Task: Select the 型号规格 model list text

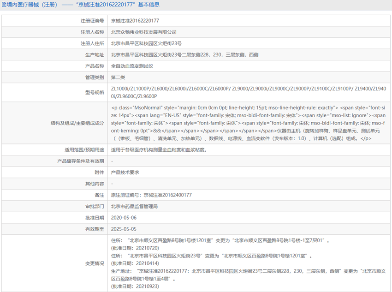Action: coord(248,92)
